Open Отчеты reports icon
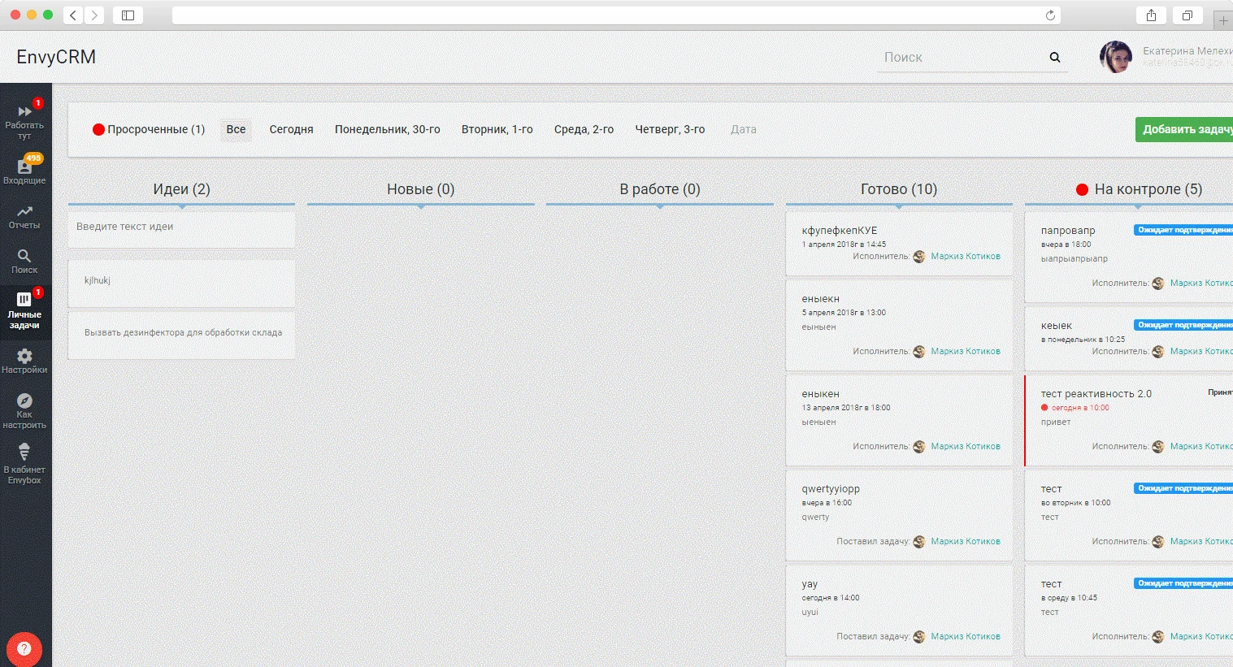This screenshot has height=667, width=1233. point(24,217)
